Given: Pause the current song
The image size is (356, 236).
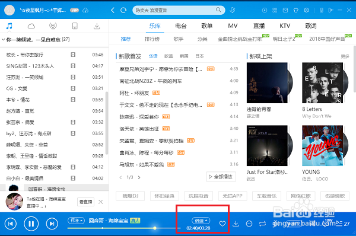Looking at the screenshot, I should point(31,224).
